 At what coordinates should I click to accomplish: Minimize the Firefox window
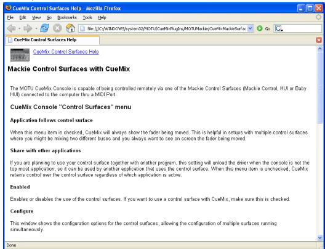pos(301,9)
